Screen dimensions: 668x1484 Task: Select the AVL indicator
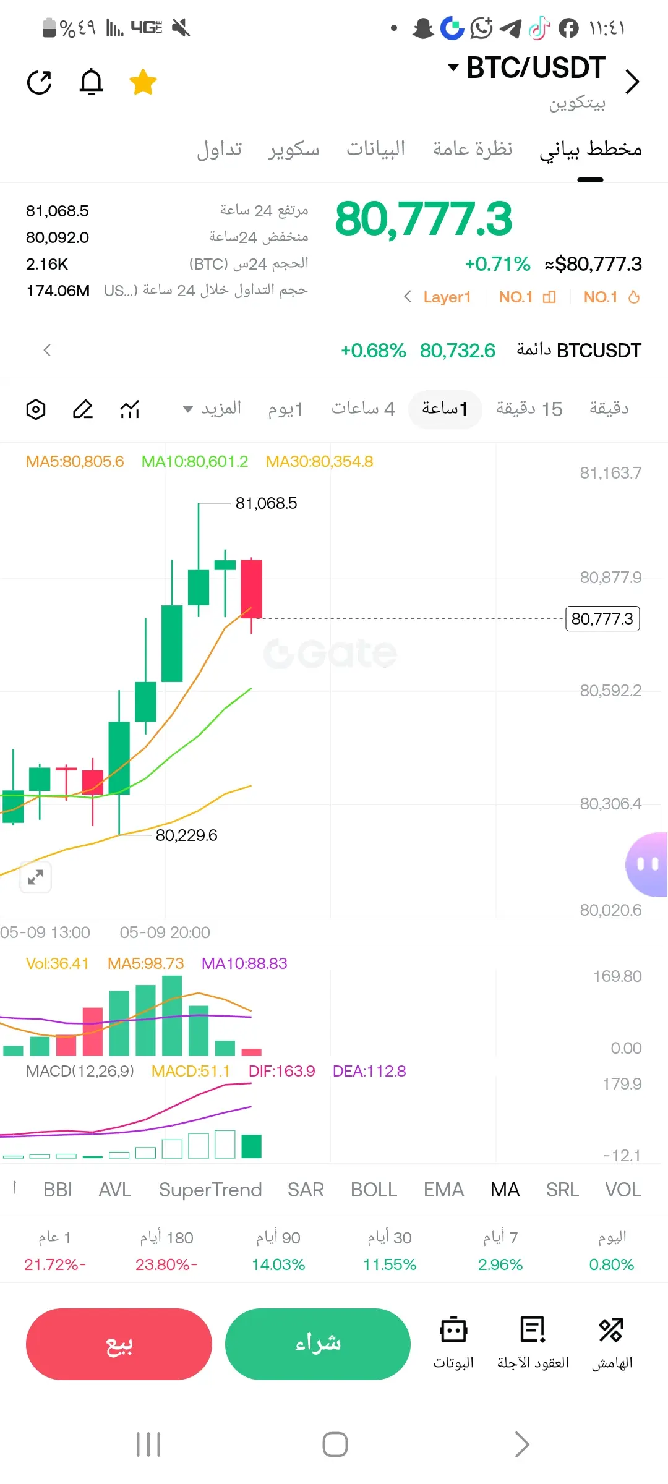(115, 1190)
